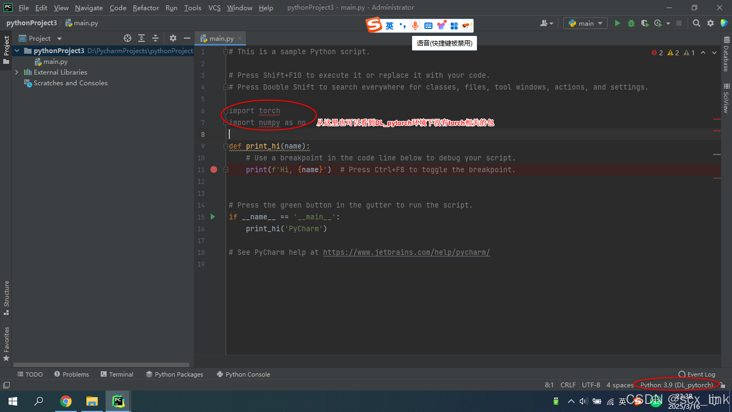This screenshot has height=412, width=732.
Task: Click the gray stop square button
Action: (679, 23)
